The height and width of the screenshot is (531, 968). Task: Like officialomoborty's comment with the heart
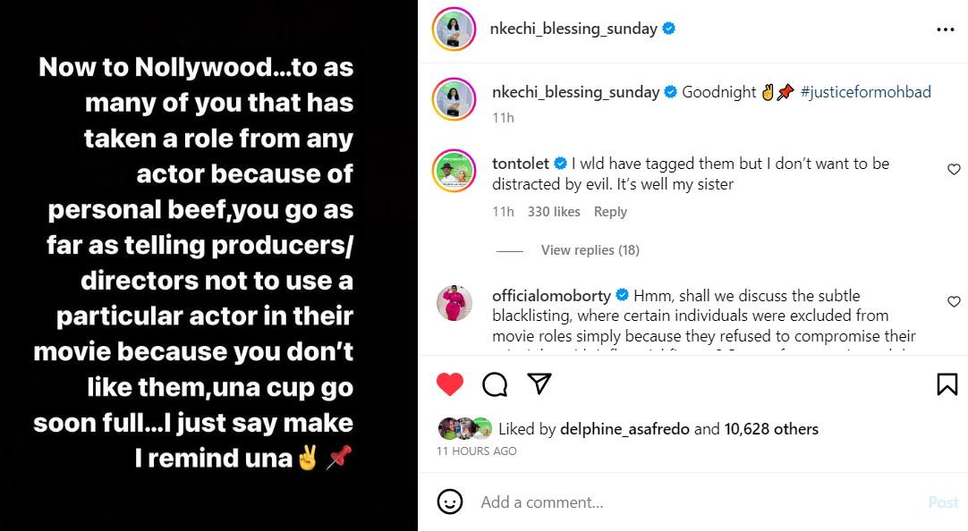[x=954, y=302]
